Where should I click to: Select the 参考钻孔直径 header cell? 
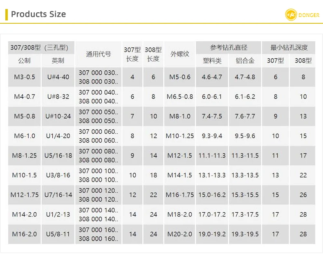pos(229,47)
